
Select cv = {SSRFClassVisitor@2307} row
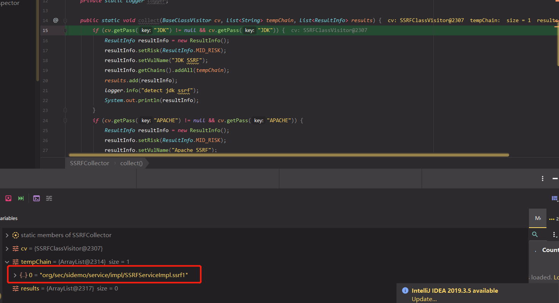[x=264, y=249]
